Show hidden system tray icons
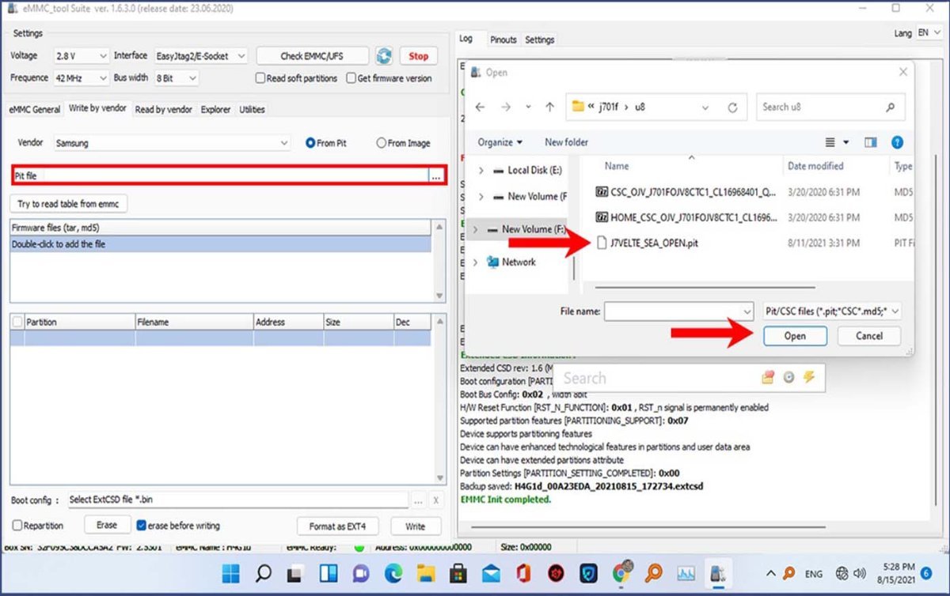 click(770, 572)
